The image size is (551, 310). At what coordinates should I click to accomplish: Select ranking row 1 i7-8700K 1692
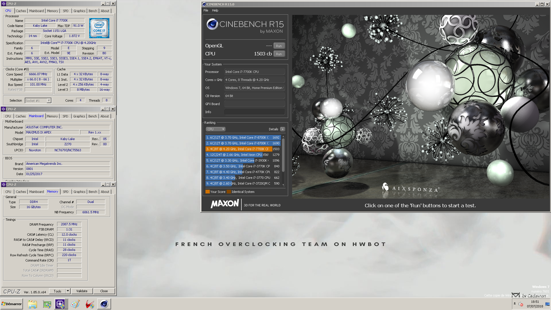pyautogui.click(x=243, y=137)
